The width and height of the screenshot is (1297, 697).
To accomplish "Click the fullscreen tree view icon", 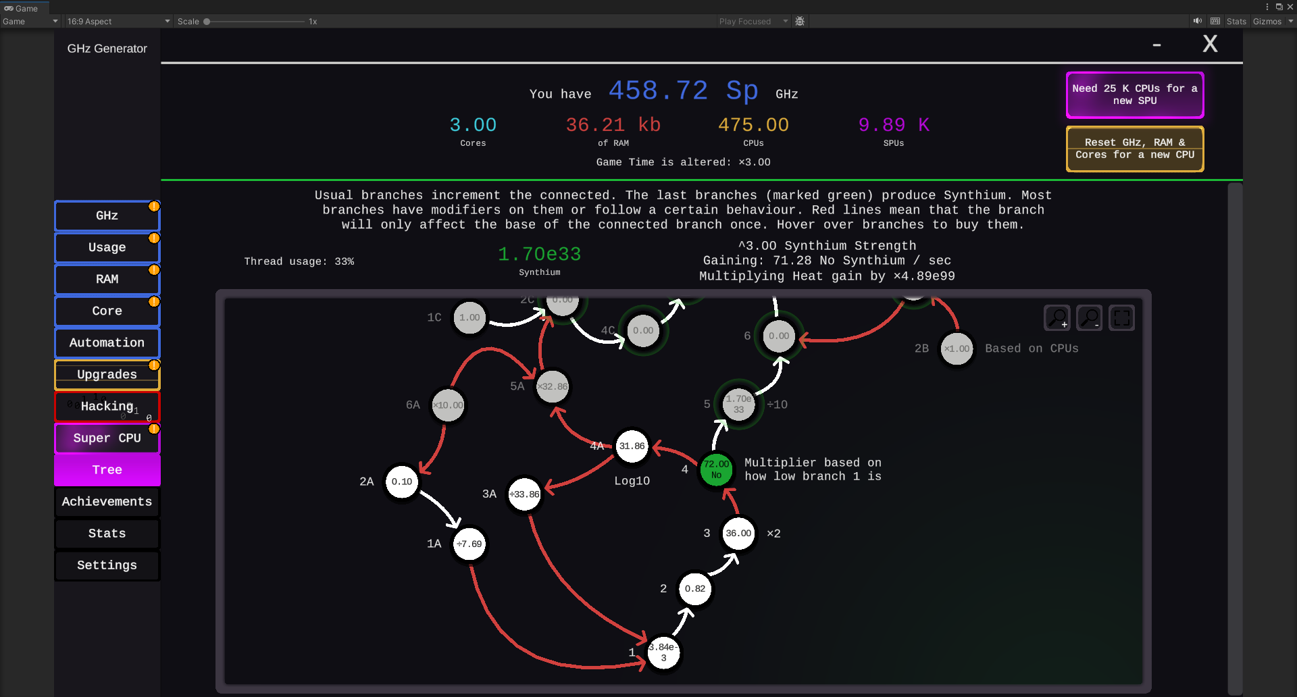I will click(x=1121, y=317).
